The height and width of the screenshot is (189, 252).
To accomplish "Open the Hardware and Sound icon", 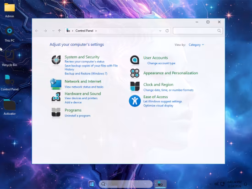I will coord(56,97).
